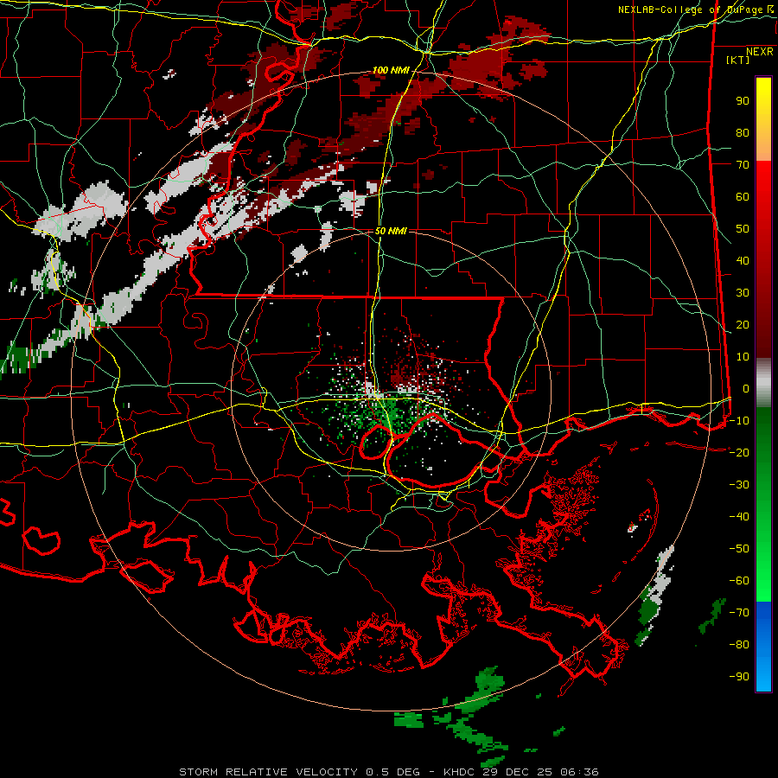
Task: Click the -50 value on the velocity scale
Action: (739, 548)
